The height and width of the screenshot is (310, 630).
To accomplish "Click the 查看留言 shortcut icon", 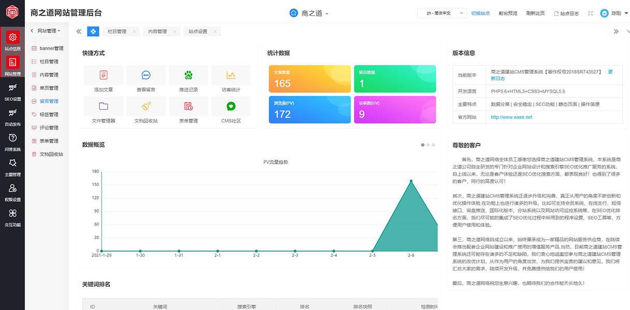I will point(146,75).
